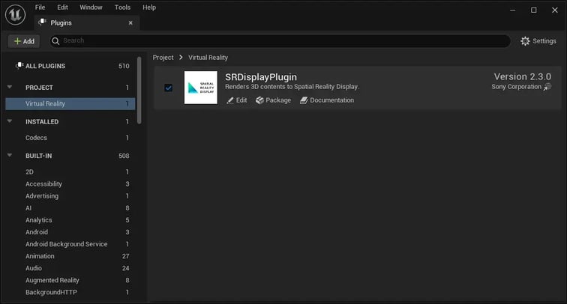The width and height of the screenshot is (567, 304).
Task: Click the Package link for SRDisplayPlugin
Action: pyautogui.click(x=273, y=100)
